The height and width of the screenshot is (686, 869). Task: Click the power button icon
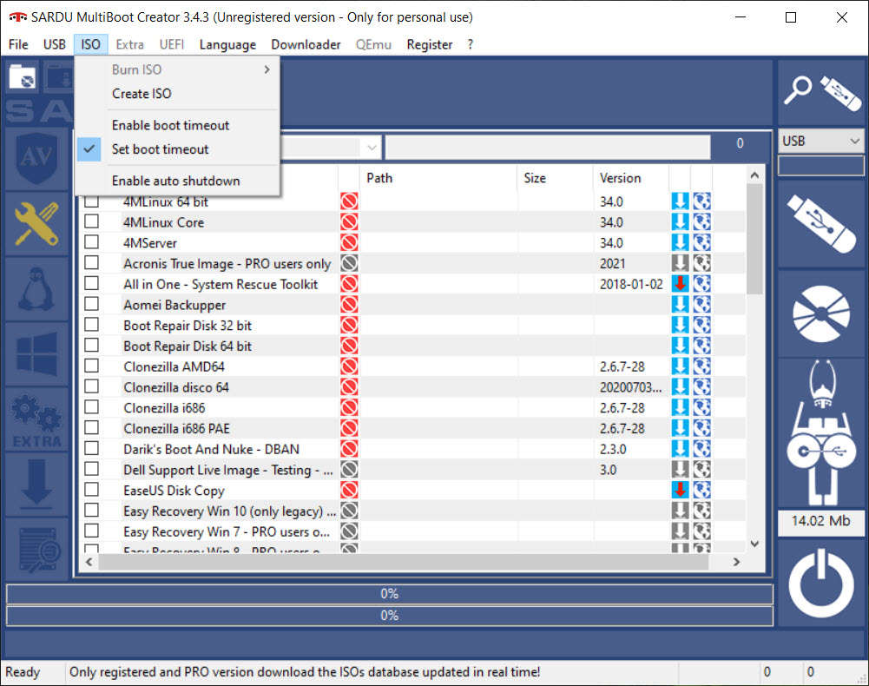[820, 584]
